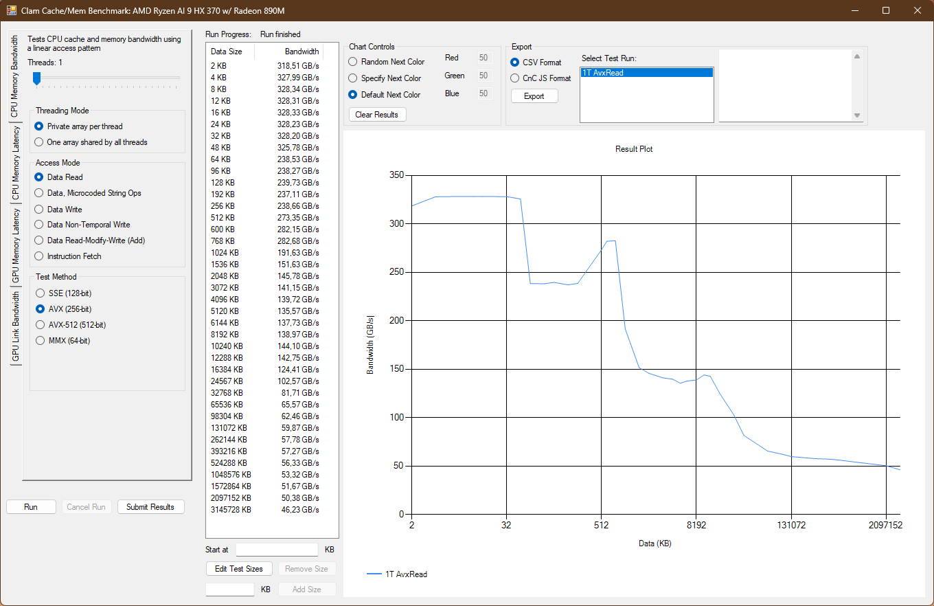
Task: Click the Export button
Action: [534, 96]
